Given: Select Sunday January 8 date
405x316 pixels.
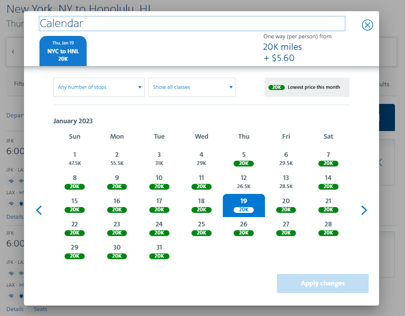Looking at the screenshot, I should [x=75, y=182].
